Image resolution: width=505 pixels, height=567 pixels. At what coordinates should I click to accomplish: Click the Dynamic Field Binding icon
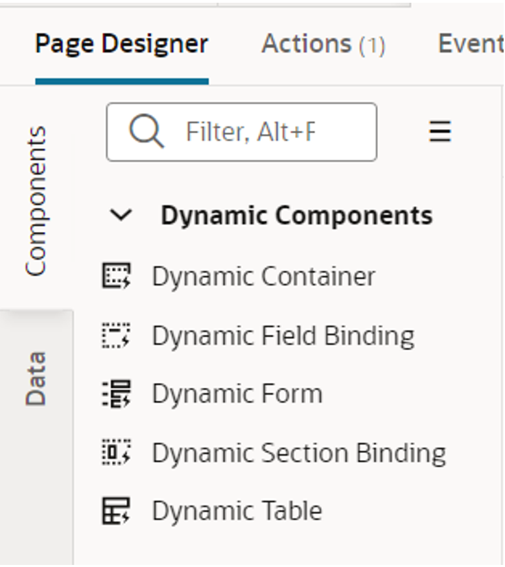tap(116, 336)
